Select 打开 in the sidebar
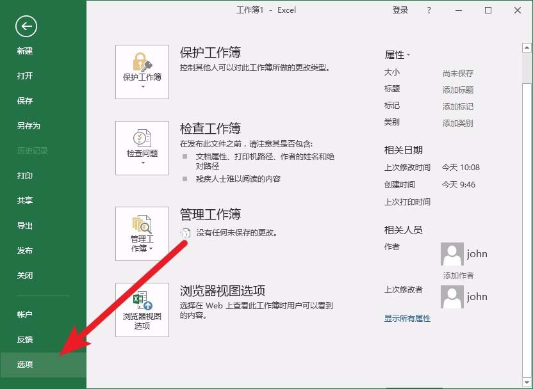 [x=25, y=75]
